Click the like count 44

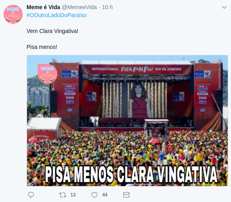[105, 195]
